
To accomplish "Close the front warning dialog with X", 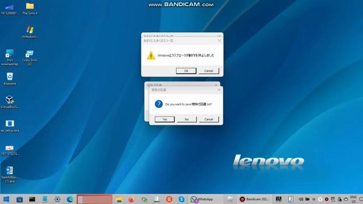I will (x=220, y=40).
